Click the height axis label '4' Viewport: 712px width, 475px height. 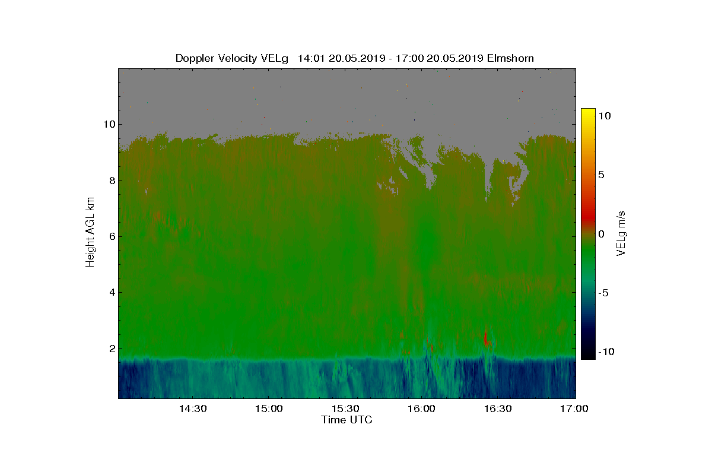click(112, 292)
